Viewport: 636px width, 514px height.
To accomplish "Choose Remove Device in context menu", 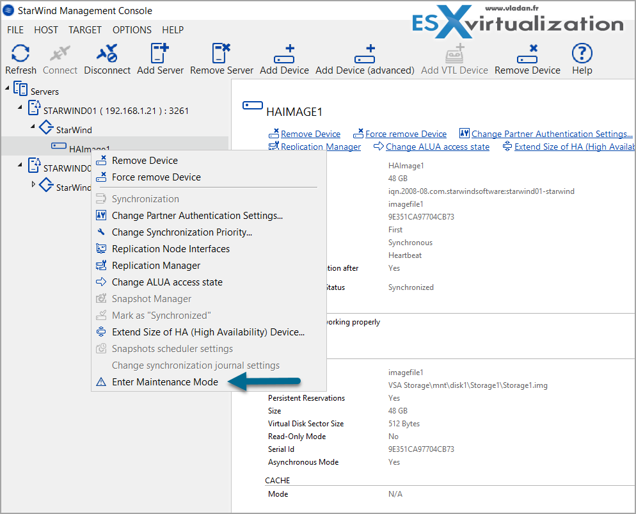I will [x=145, y=161].
